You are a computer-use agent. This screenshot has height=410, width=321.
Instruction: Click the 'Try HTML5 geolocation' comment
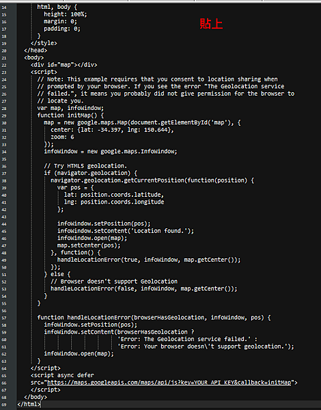(85, 166)
